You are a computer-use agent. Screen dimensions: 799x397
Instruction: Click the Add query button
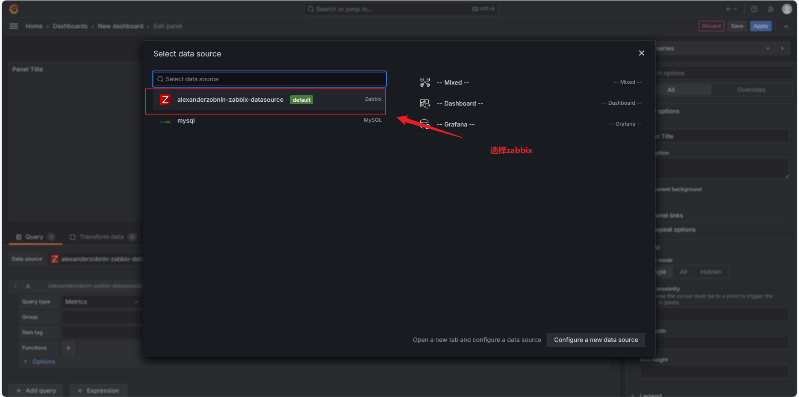click(36, 391)
